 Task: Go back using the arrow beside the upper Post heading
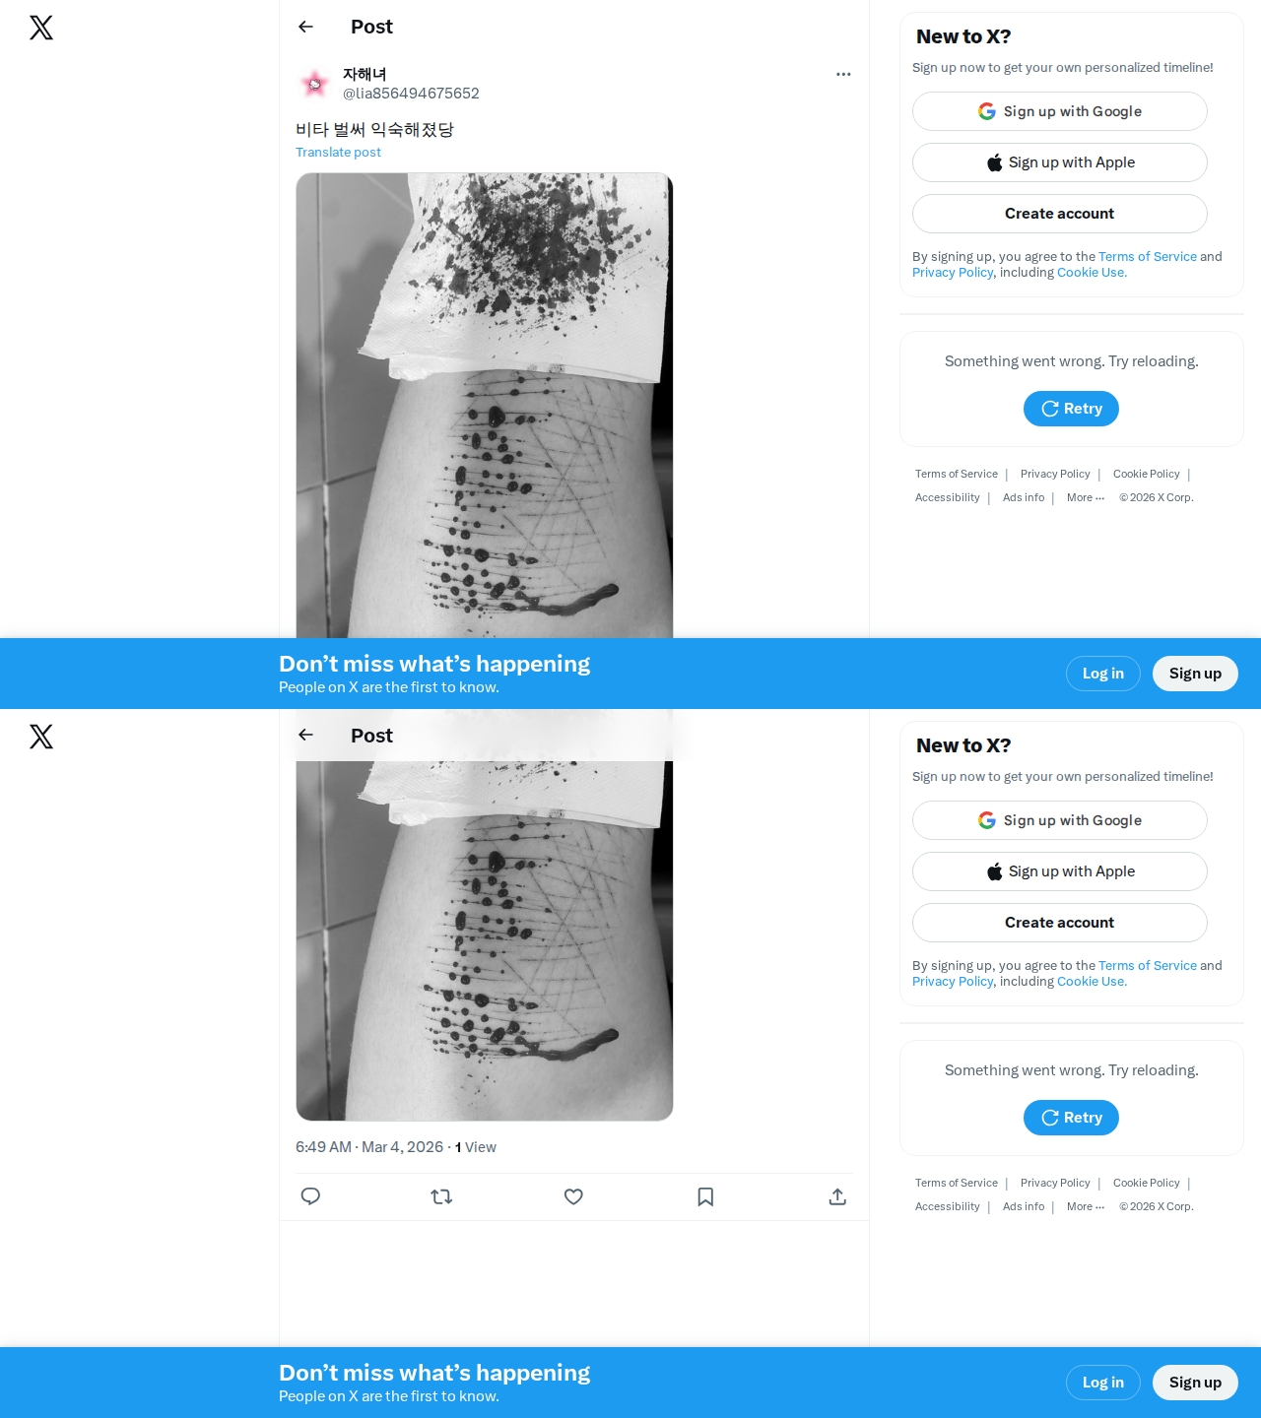(305, 27)
